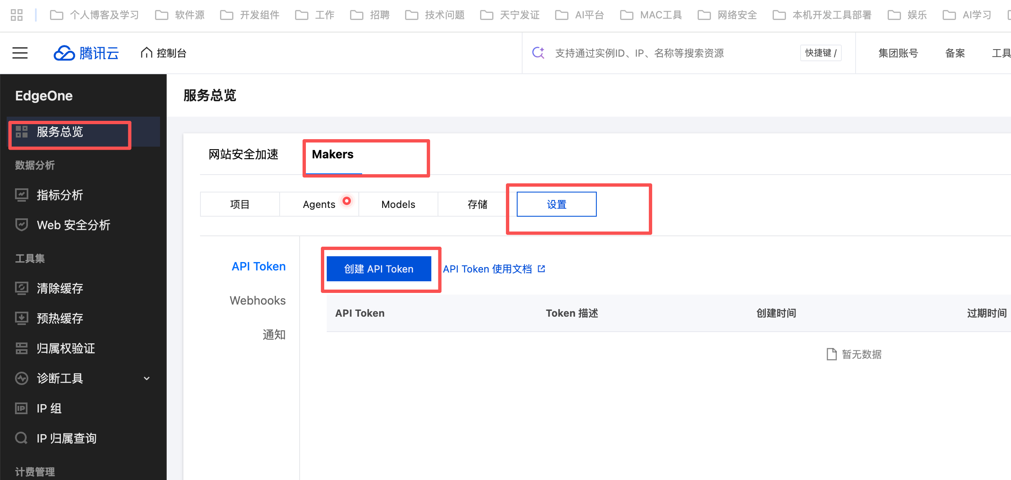
Task: Click the 清除缓存 icon
Action: tap(22, 288)
